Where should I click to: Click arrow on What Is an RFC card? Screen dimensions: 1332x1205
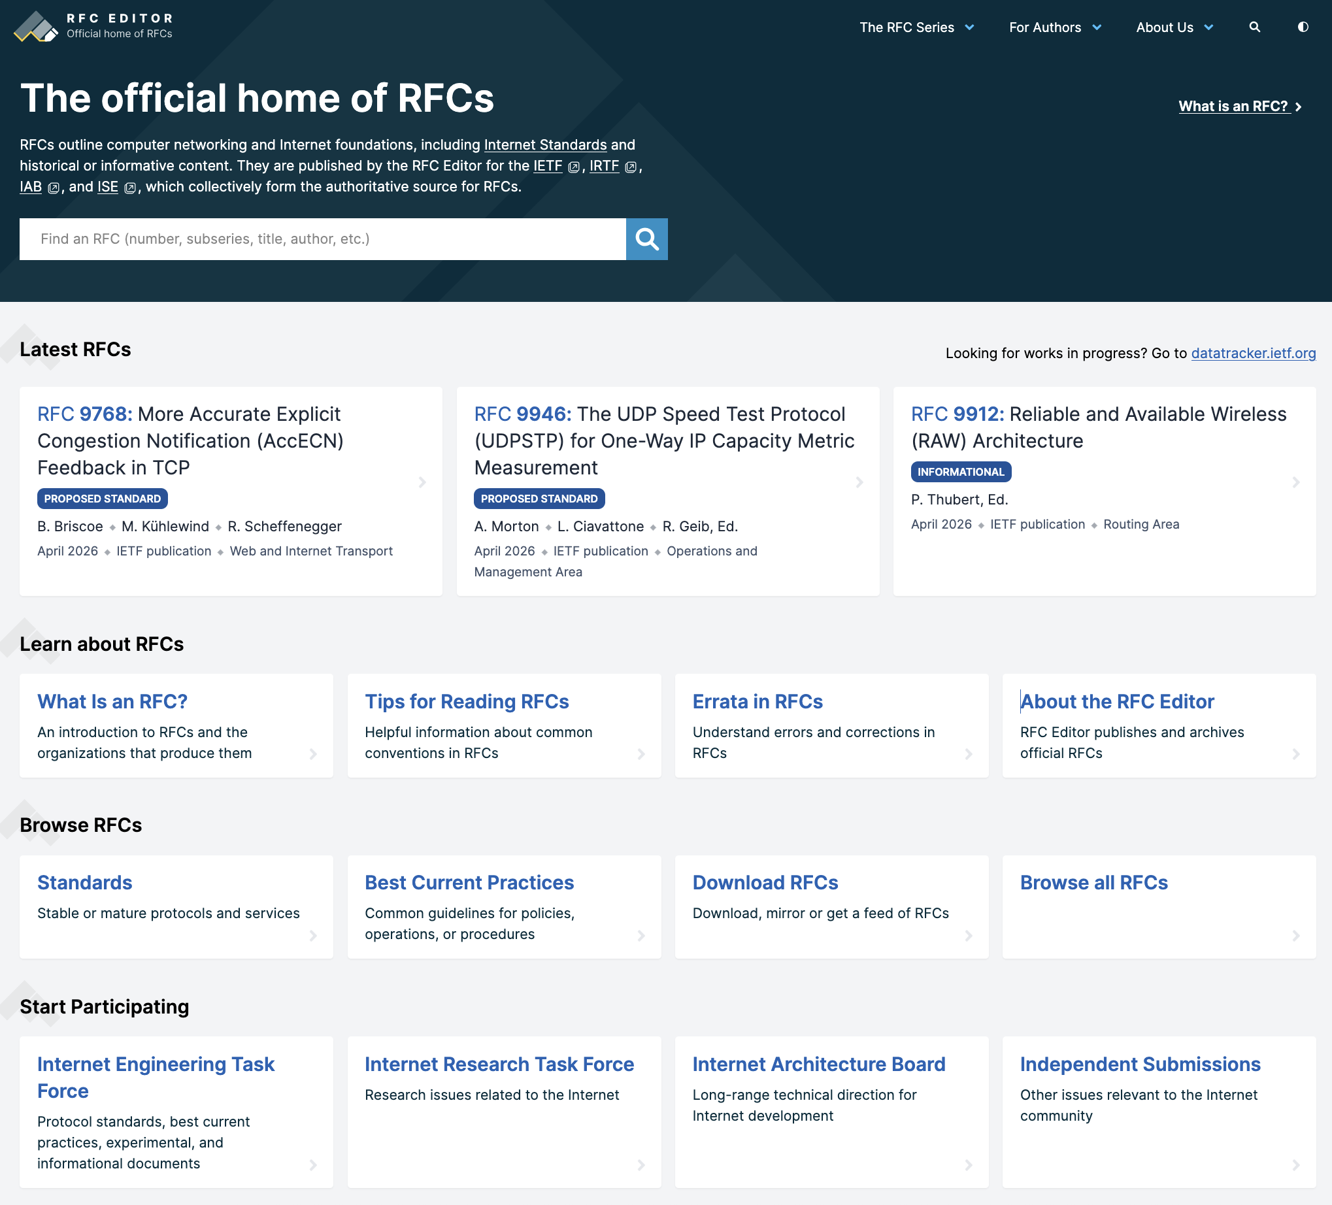pyautogui.click(x=313, y=754)
